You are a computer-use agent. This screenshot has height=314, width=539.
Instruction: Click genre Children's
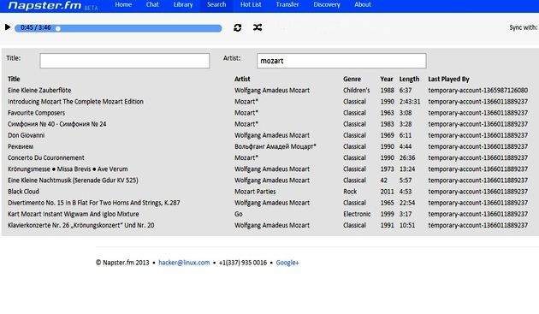tap(357, 91)
